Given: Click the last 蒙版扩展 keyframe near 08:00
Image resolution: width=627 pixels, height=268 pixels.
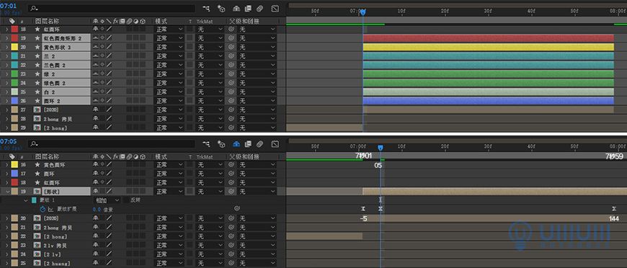Looking at the screenshot, I should [x=614, y=208].
